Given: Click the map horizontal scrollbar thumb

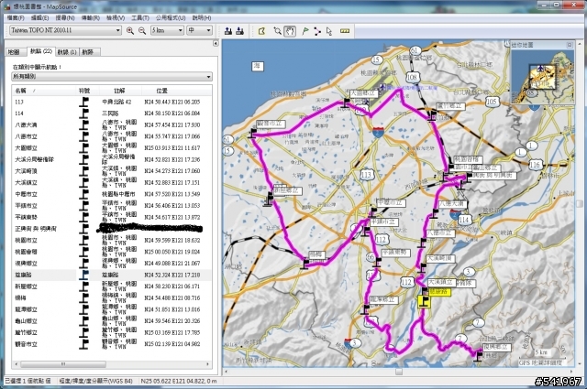Looking at the screenshot, I should tap(399, 372).
